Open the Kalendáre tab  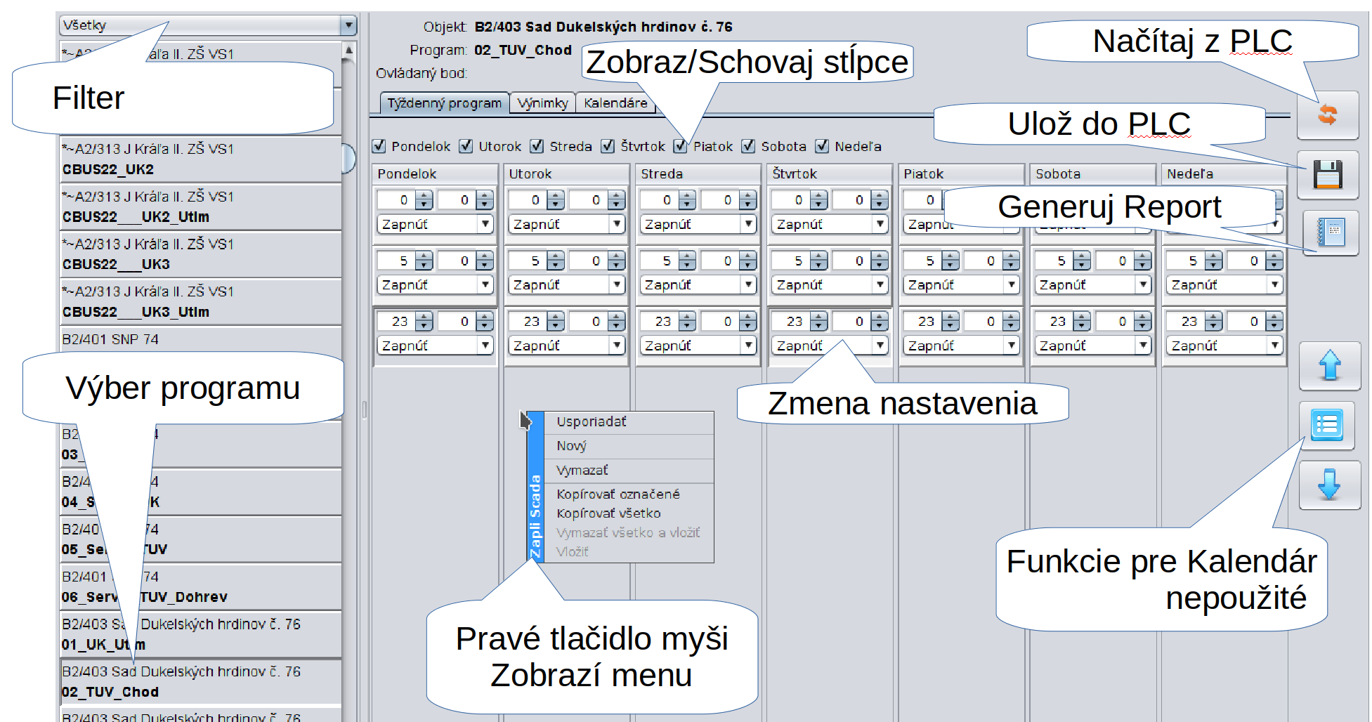tap(615, 103)
